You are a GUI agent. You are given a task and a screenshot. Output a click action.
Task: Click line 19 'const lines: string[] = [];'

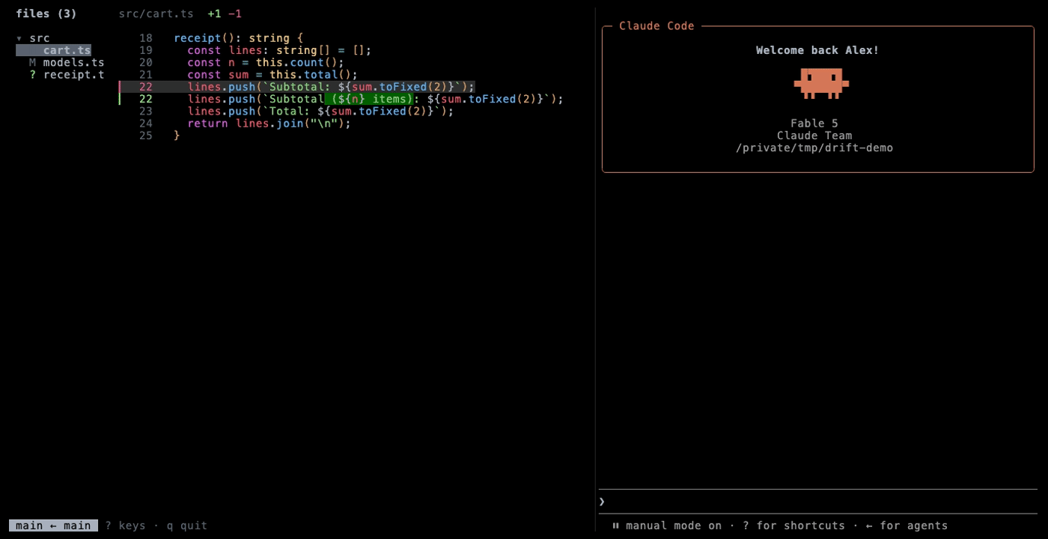(279, 50)
